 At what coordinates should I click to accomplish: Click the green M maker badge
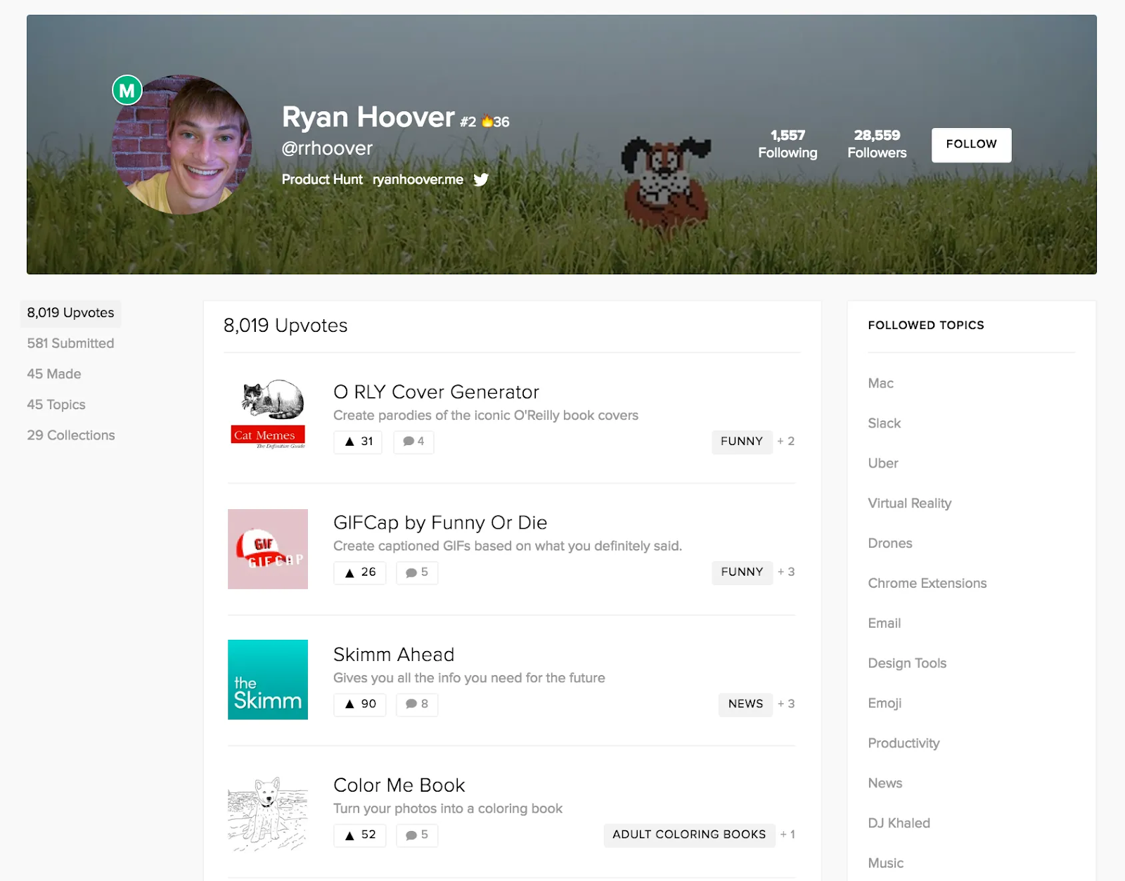[127, 90]
